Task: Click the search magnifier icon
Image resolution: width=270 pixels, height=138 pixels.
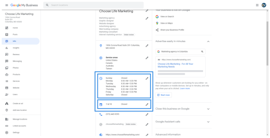Action: (47, 5)
